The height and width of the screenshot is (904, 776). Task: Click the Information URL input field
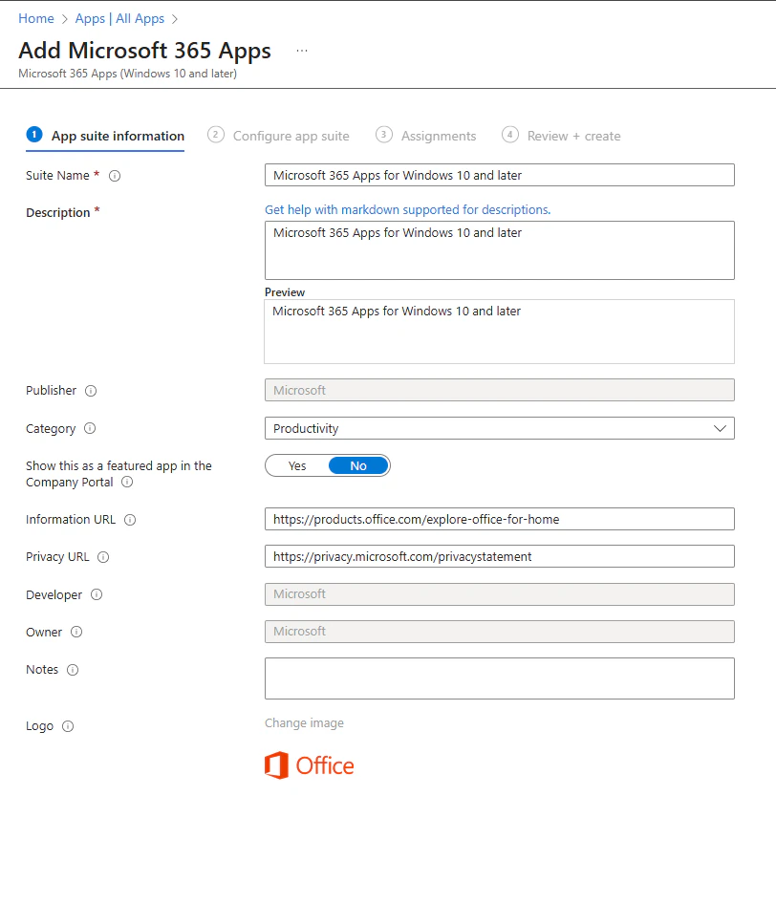499,519
